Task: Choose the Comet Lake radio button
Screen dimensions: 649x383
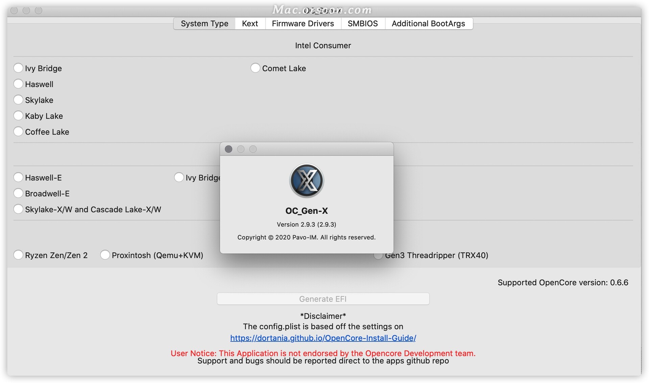Action: (255, 68)
